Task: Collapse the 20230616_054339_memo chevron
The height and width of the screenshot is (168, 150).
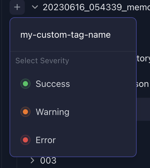Action: [35, 7]
